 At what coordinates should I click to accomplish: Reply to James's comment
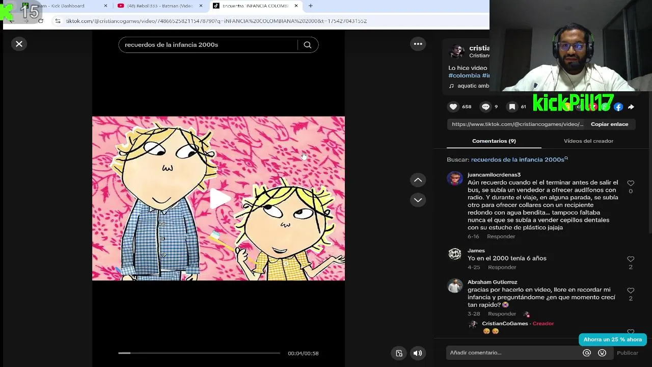[502, 268]
